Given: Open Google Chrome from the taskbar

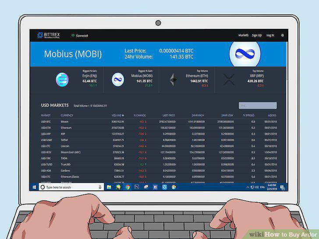Looking at the screenshot, I should click(128, 187).
